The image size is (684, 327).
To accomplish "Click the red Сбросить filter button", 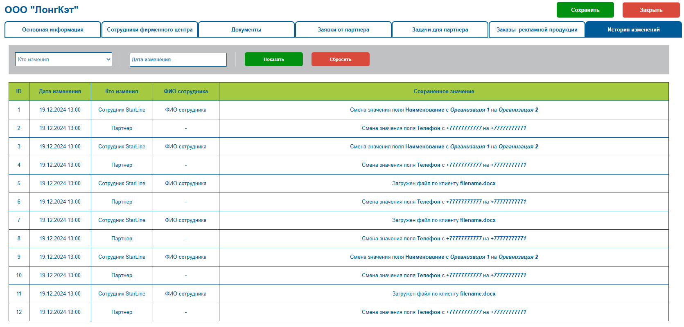I will coord(341,59).
